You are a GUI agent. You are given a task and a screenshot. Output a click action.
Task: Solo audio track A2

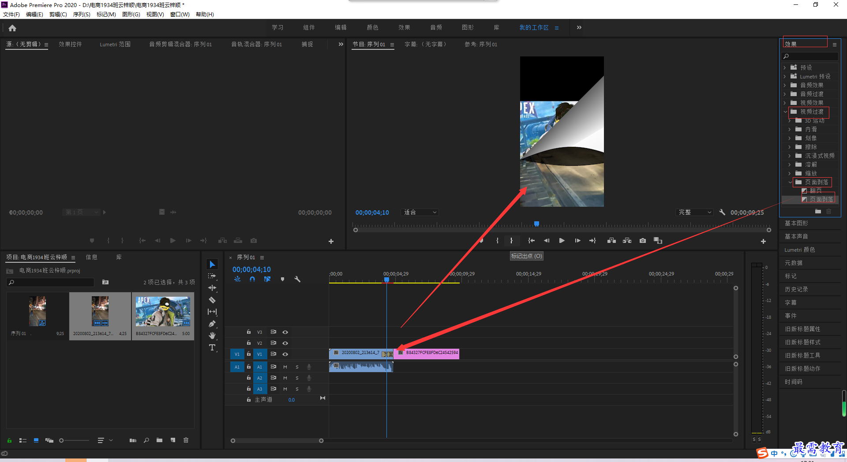pos(297,378)
